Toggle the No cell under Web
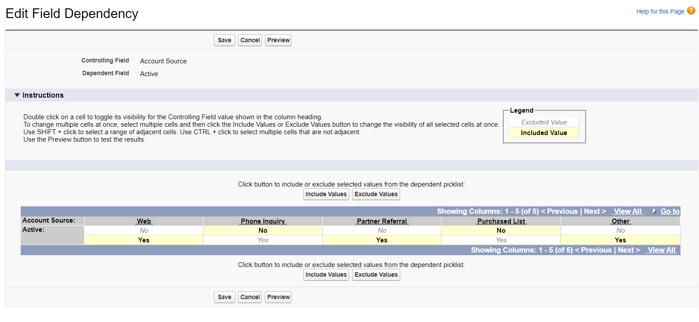 point(144,231)
